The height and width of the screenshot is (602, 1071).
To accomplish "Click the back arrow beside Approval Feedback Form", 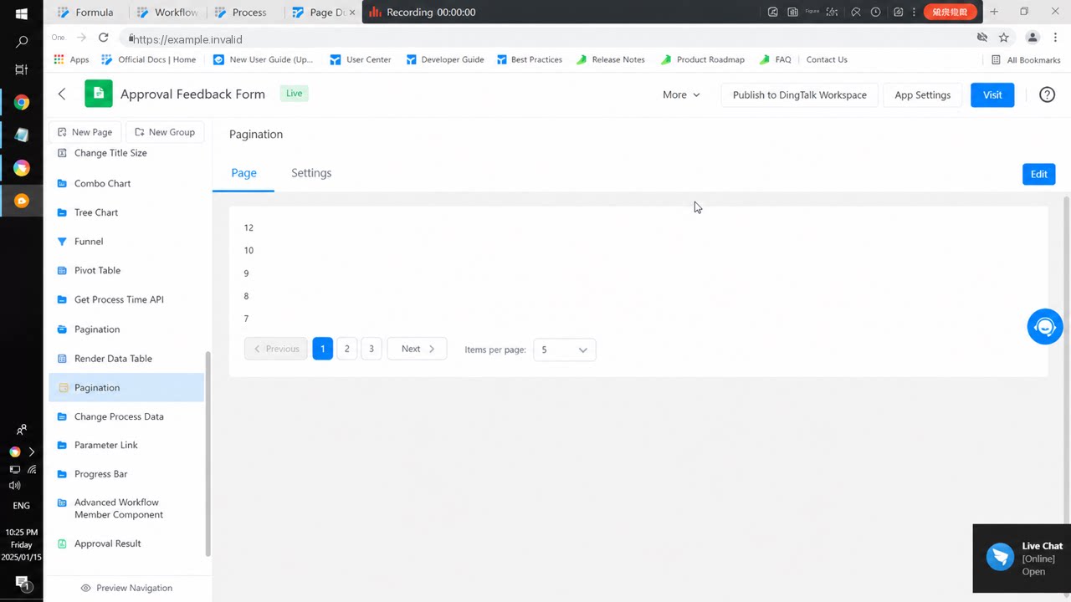I will tap(62, 94).
